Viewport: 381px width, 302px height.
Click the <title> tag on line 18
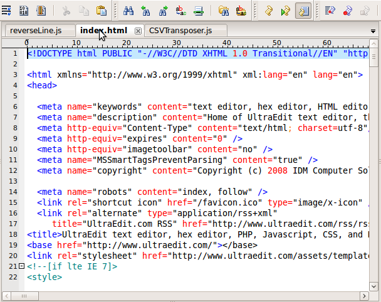coord(44,234)
